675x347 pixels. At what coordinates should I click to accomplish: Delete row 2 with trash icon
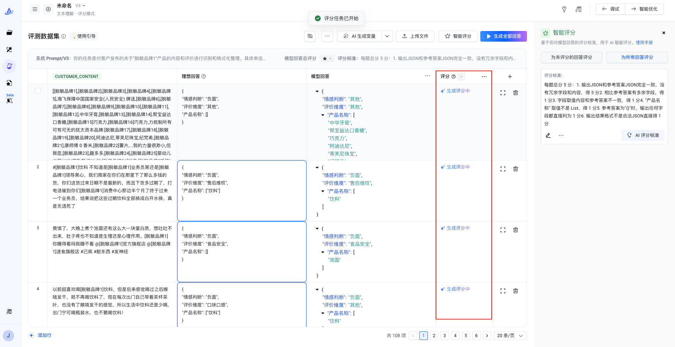coord(515,169)
